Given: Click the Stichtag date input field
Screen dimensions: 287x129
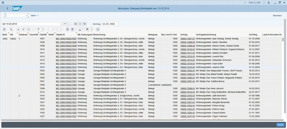Looking at the screenshot, I should pyautogui.click(x=110, y=24).
